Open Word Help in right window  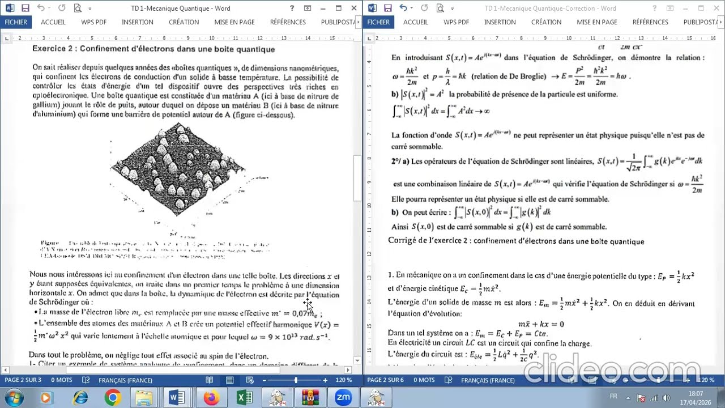pyautogui.click(x=654, y=8)
